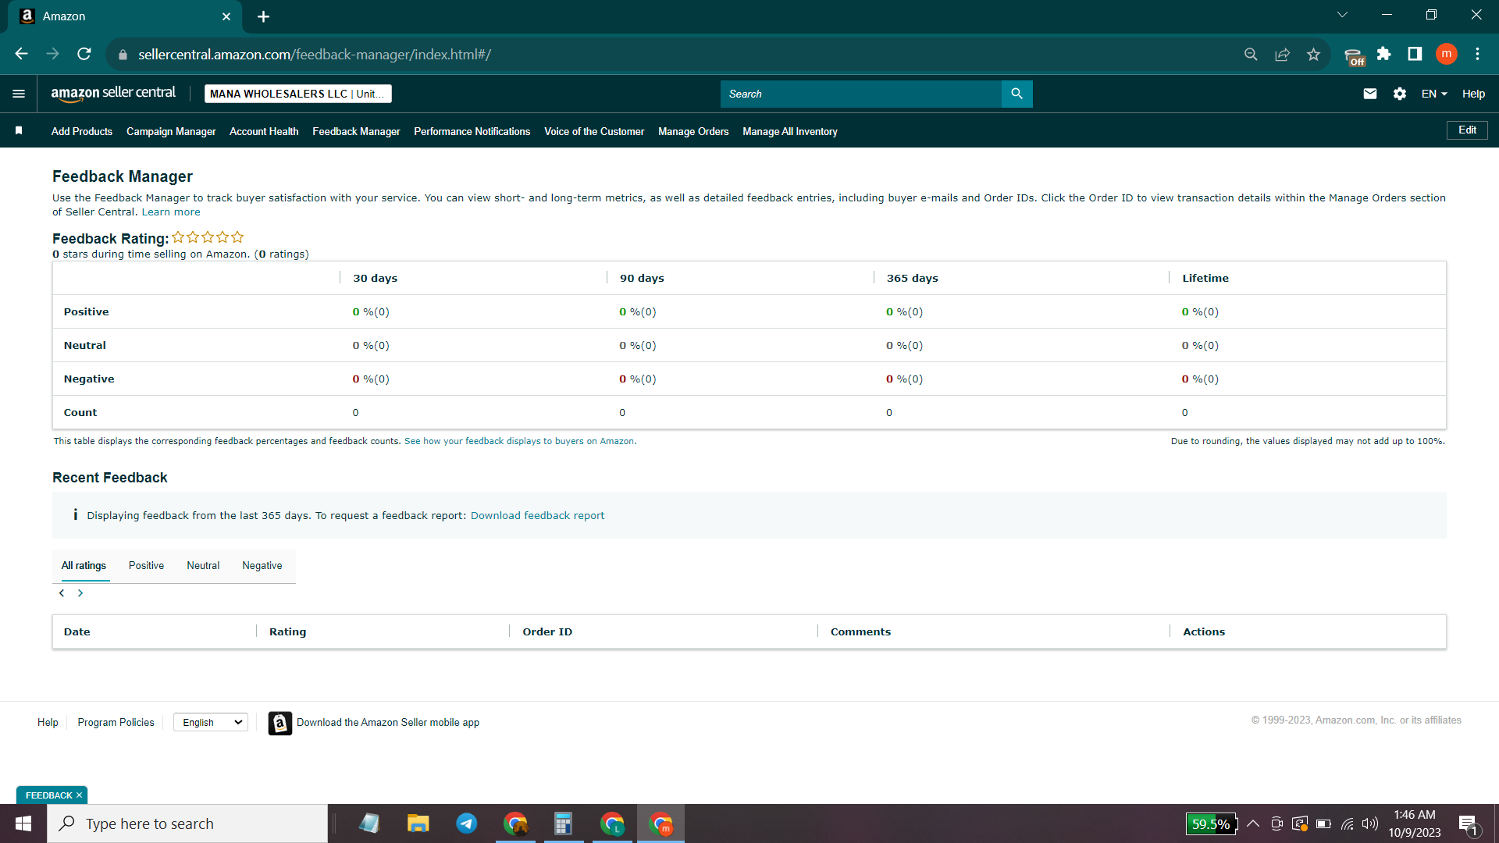Open the notification center icon

[x=1468, y=824]
